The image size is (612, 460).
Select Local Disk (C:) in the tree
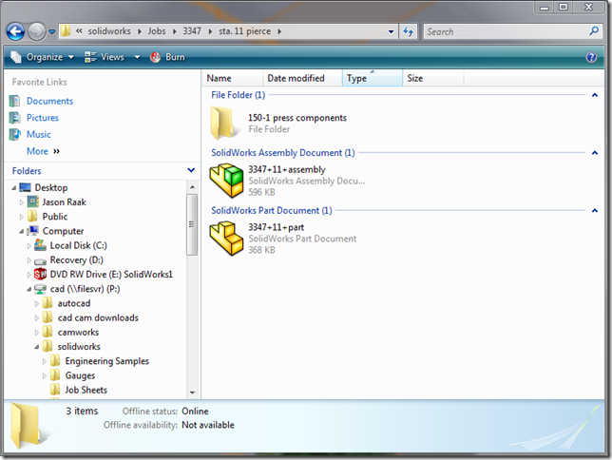click(78, 245)
